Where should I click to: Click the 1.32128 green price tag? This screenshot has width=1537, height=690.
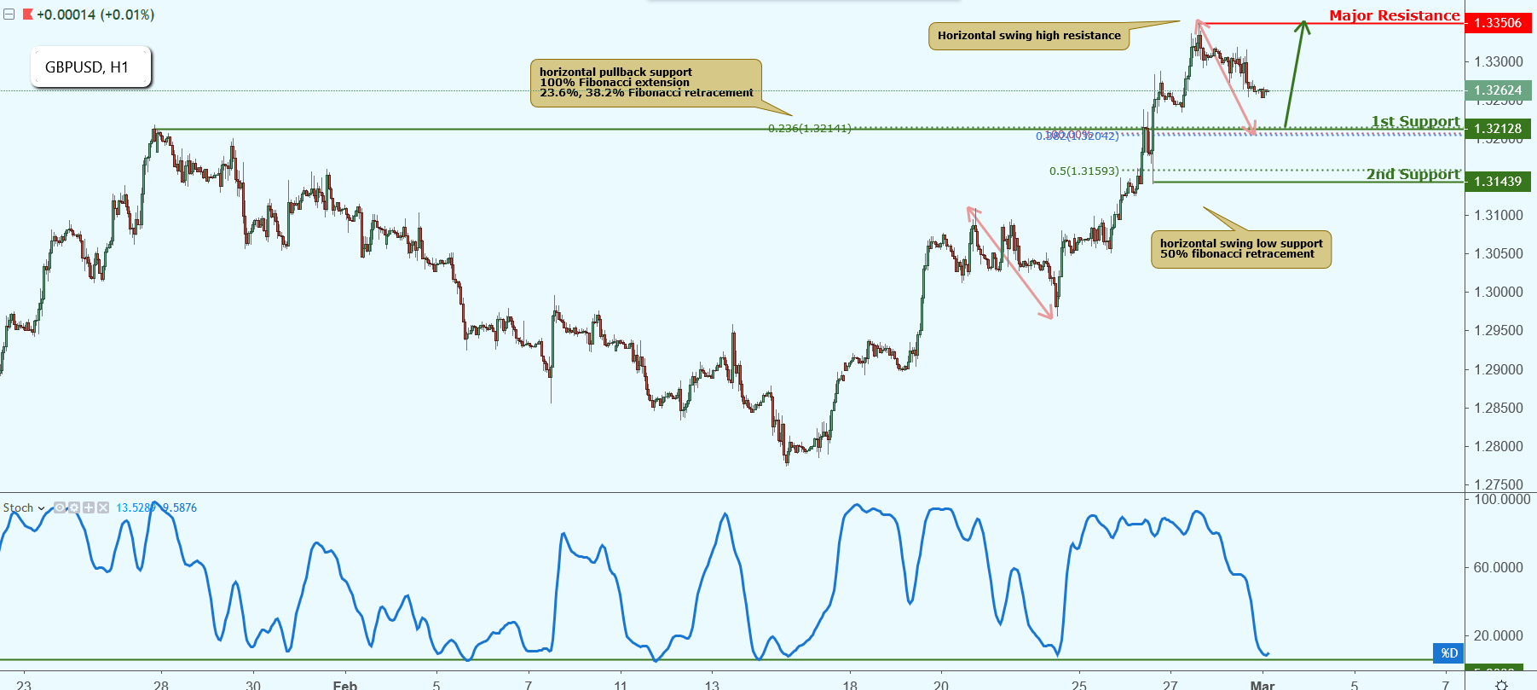(x=1498, y=129)
